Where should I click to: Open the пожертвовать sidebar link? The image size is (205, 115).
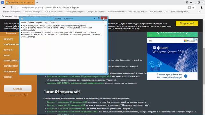pos(11,60)
